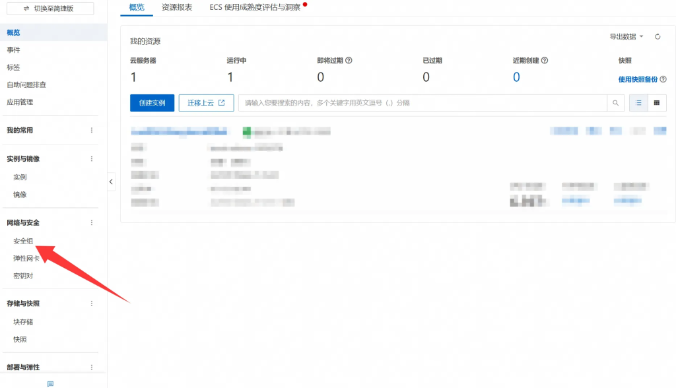The width and height of the screenshot is (676, 388).
Task: Click the 迁移上云 button
Action: (x=206, y=103)
